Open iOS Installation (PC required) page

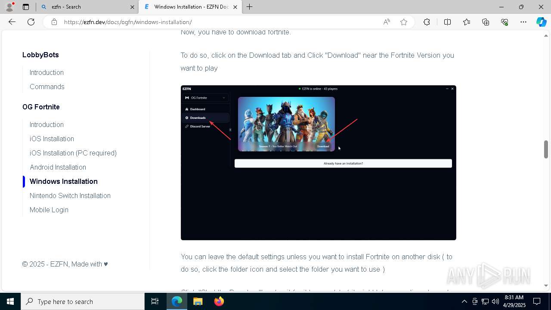[73, 153]
